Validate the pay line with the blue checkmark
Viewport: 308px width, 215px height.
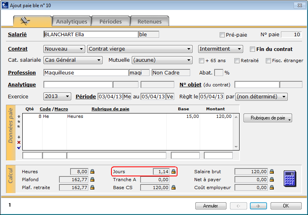pyautogui.click(x=19, y=148)
